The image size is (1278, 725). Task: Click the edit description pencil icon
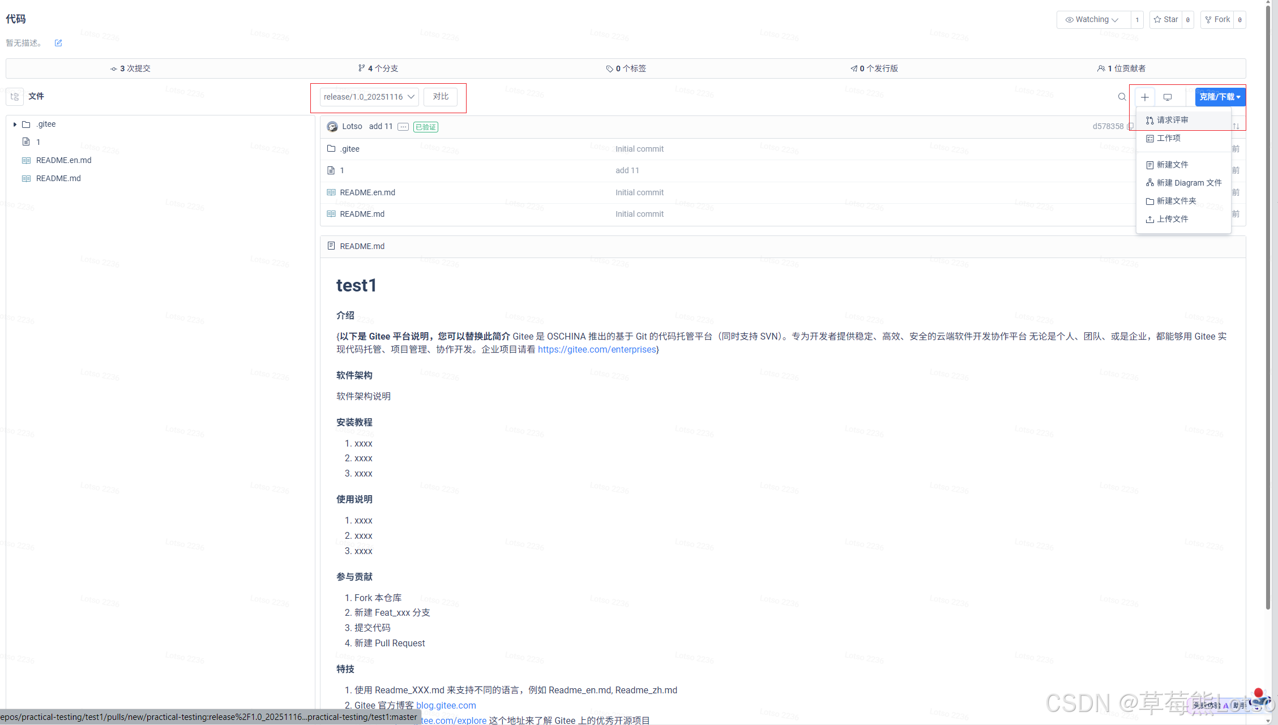click(58, 43)
